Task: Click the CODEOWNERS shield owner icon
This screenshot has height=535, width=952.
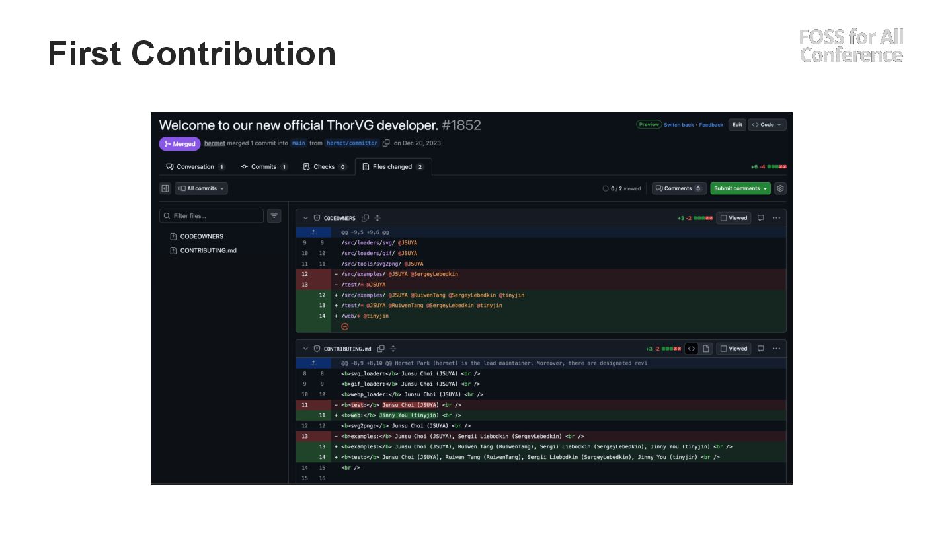Action: tap(317, 218)
